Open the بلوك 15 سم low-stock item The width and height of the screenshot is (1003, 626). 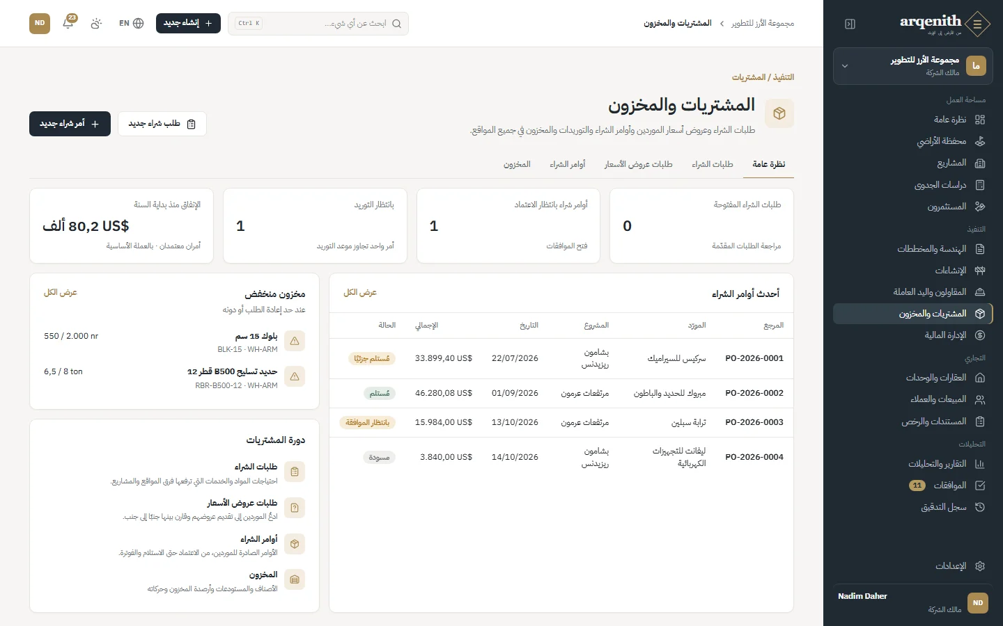(x=174, y=342)
